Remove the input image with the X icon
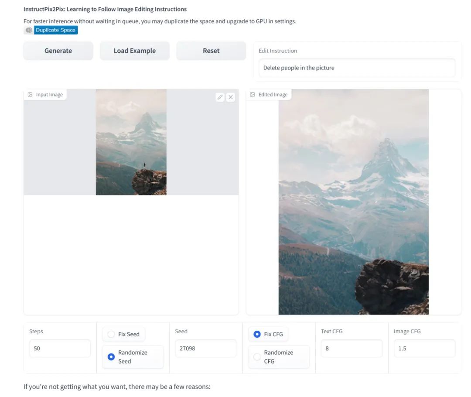This screenshot has width=471, height=397. (x=231, y=97)
